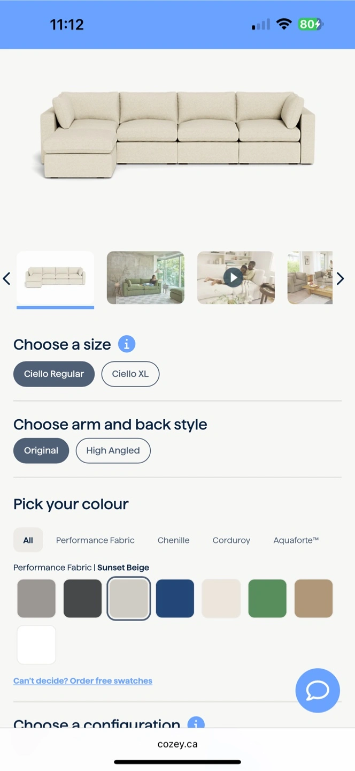The width and height of the screenshot is (355, 771).
Task: Pick the green colour swatch
Action: (x=267, y=599)
